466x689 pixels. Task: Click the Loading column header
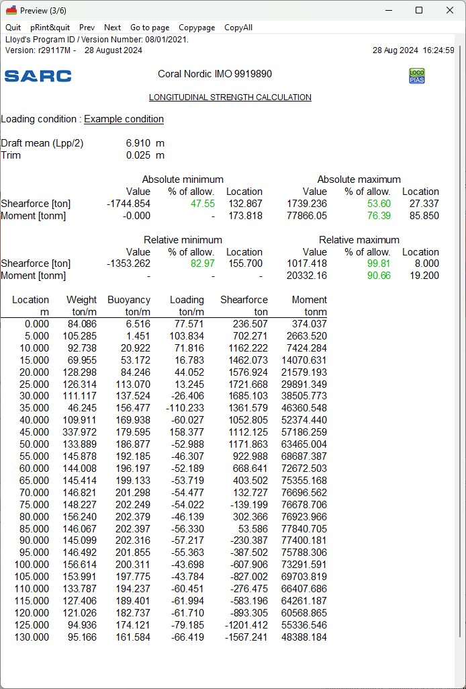(187, 300)
